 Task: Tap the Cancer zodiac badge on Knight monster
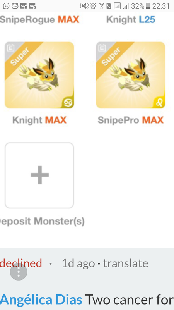point(68,103)
